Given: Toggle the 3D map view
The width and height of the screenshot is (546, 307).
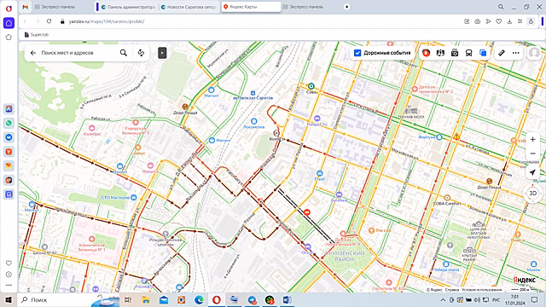Looking at the screenshot, I should [x=532, y=194].
